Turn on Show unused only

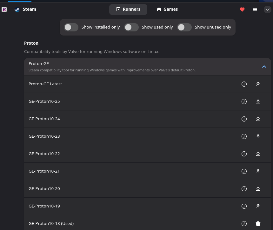[x=184, y=27]
